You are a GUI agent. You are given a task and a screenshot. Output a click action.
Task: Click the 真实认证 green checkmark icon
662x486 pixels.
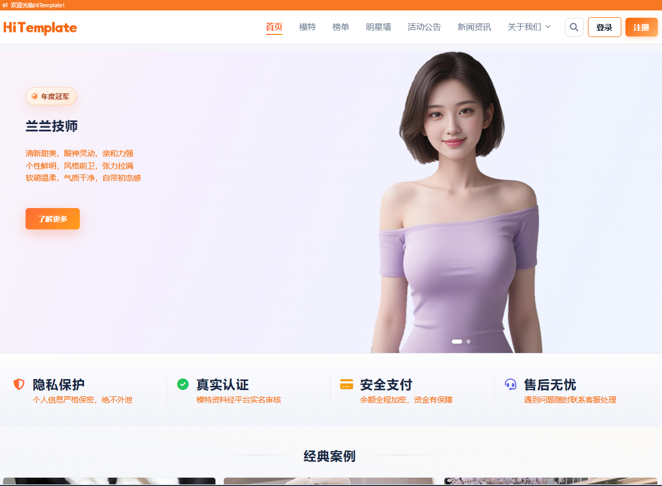183,384
